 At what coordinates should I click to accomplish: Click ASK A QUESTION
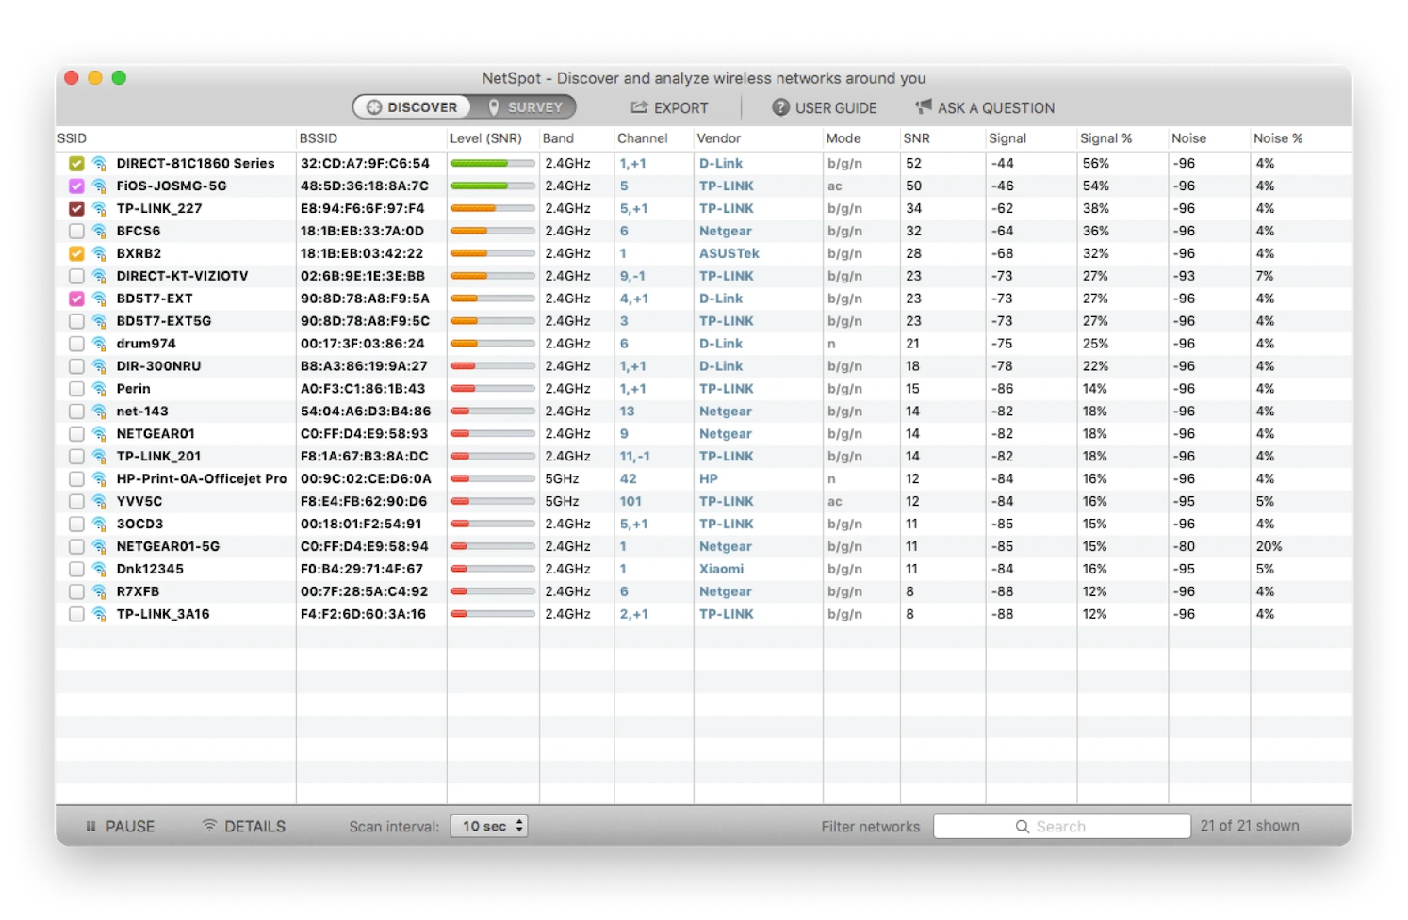[x=985, y=107]
